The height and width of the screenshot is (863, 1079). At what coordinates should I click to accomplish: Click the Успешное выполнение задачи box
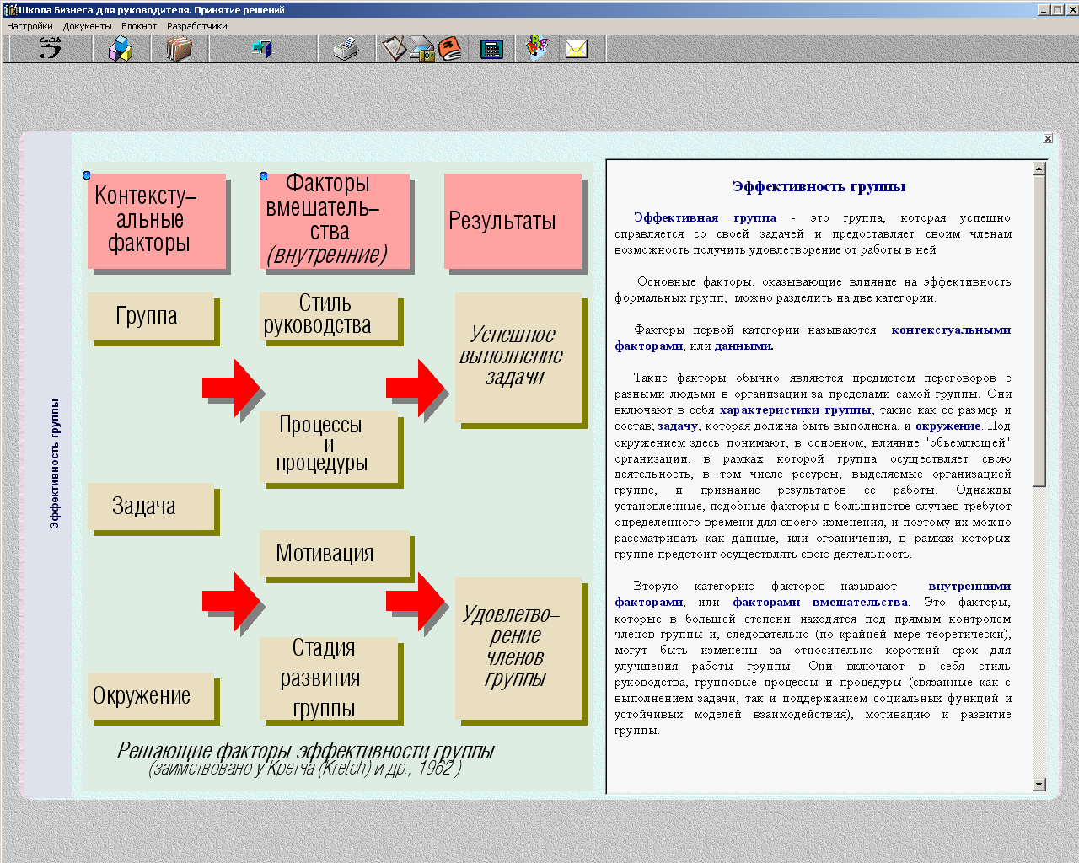[x=518, y=357]
